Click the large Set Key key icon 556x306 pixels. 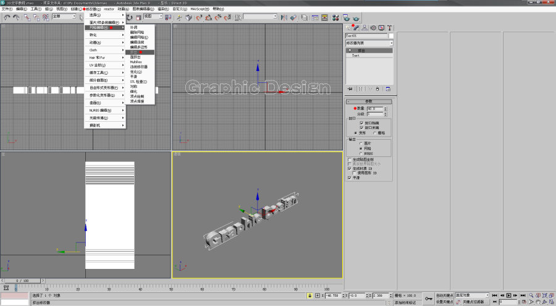tap(429, 299)
